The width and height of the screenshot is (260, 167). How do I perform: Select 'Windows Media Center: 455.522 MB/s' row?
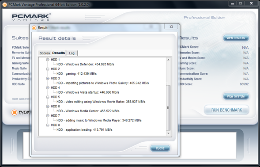88,111
